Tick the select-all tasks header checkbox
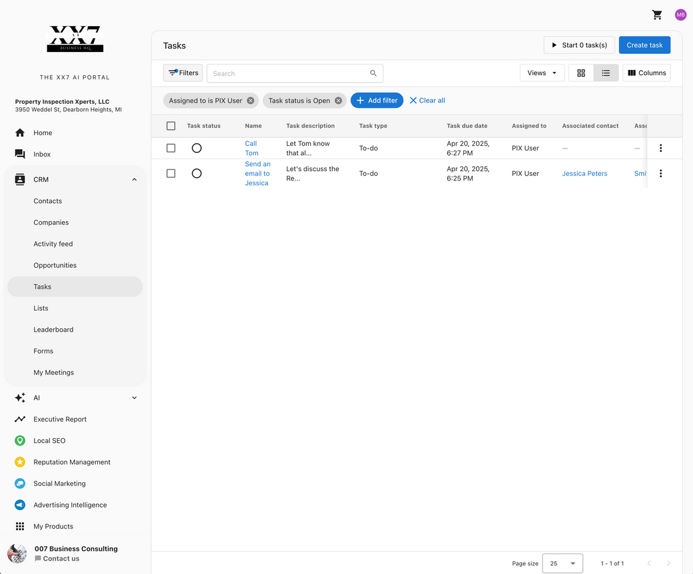This screenshot has height=574, width=693. coord(171,126)
